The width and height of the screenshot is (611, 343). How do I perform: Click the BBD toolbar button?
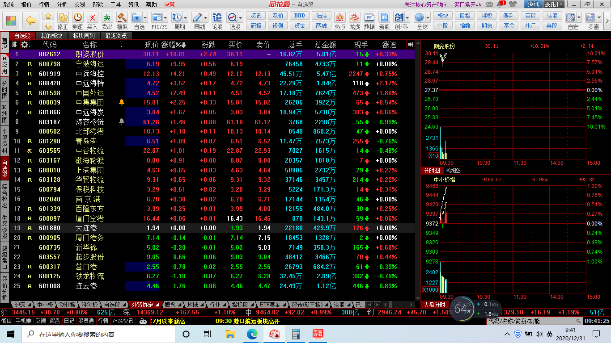pos(300,16)
